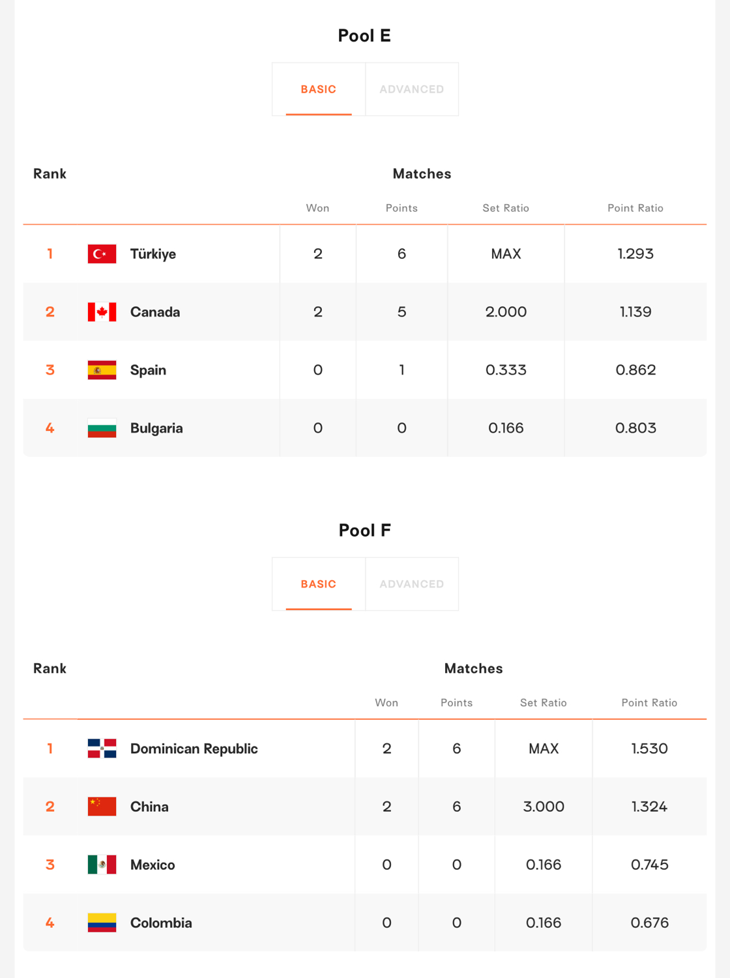Click the Pool F Set Ratio column header
This screenshot has height=978, width=730.
[x=544, y=703]
